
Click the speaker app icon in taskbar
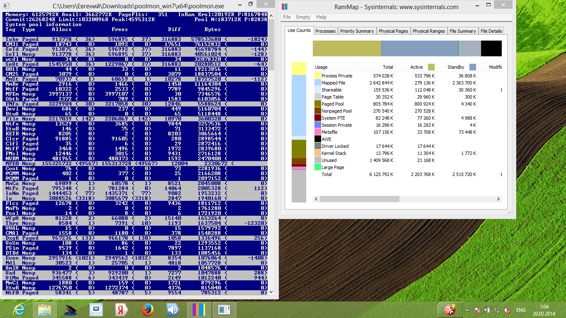173,310
